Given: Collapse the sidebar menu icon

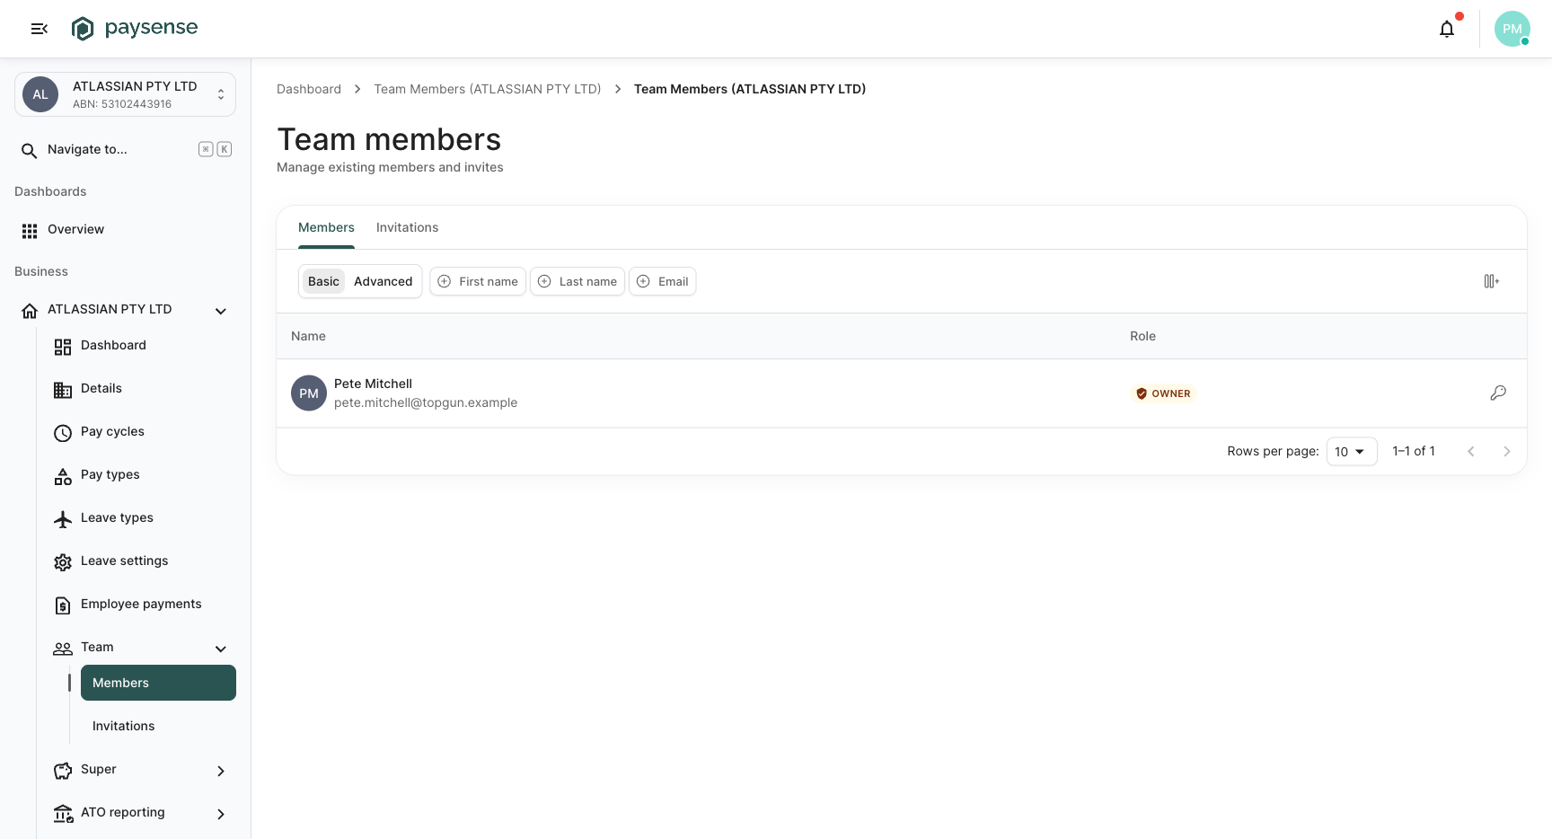Looking at the screenshot, I should pyautogui.click(x=40, y=29).
